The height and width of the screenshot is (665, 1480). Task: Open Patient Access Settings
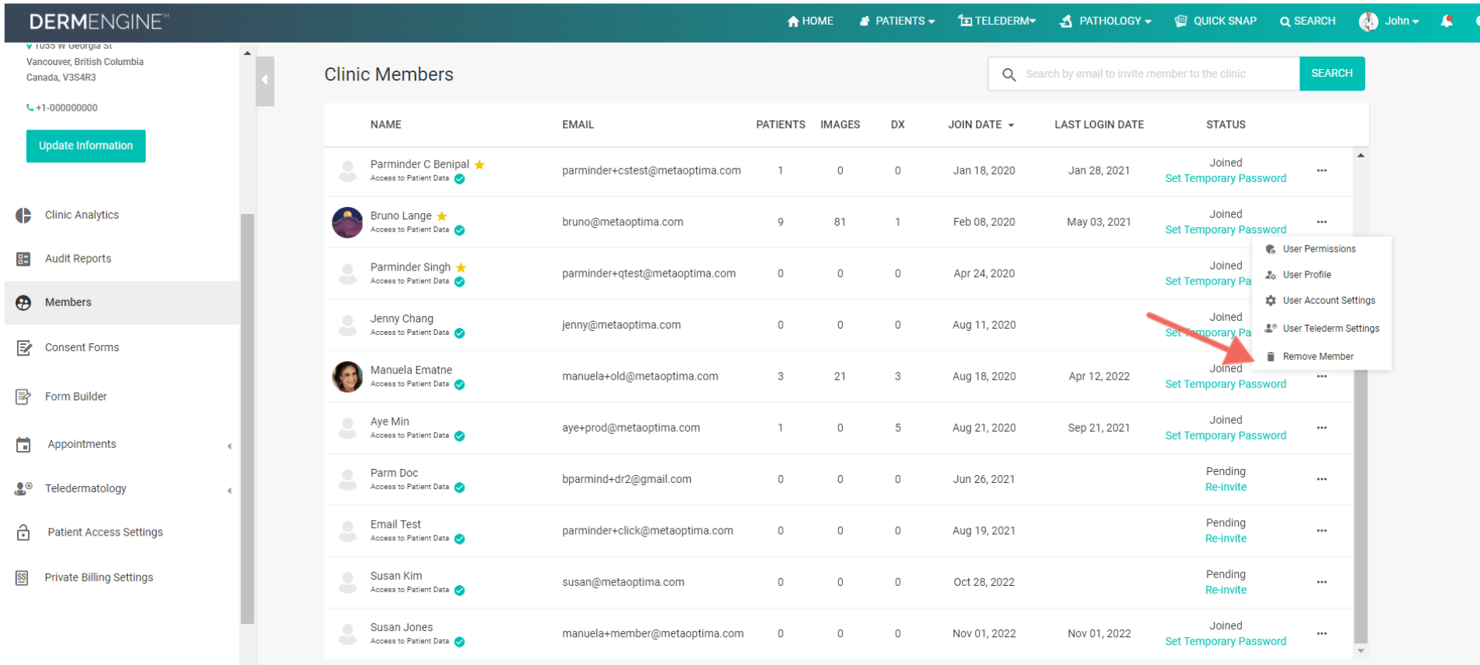pos(105,532)
